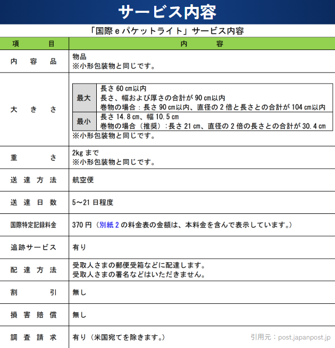Select the 最小 size cell

tap(84, 121)
